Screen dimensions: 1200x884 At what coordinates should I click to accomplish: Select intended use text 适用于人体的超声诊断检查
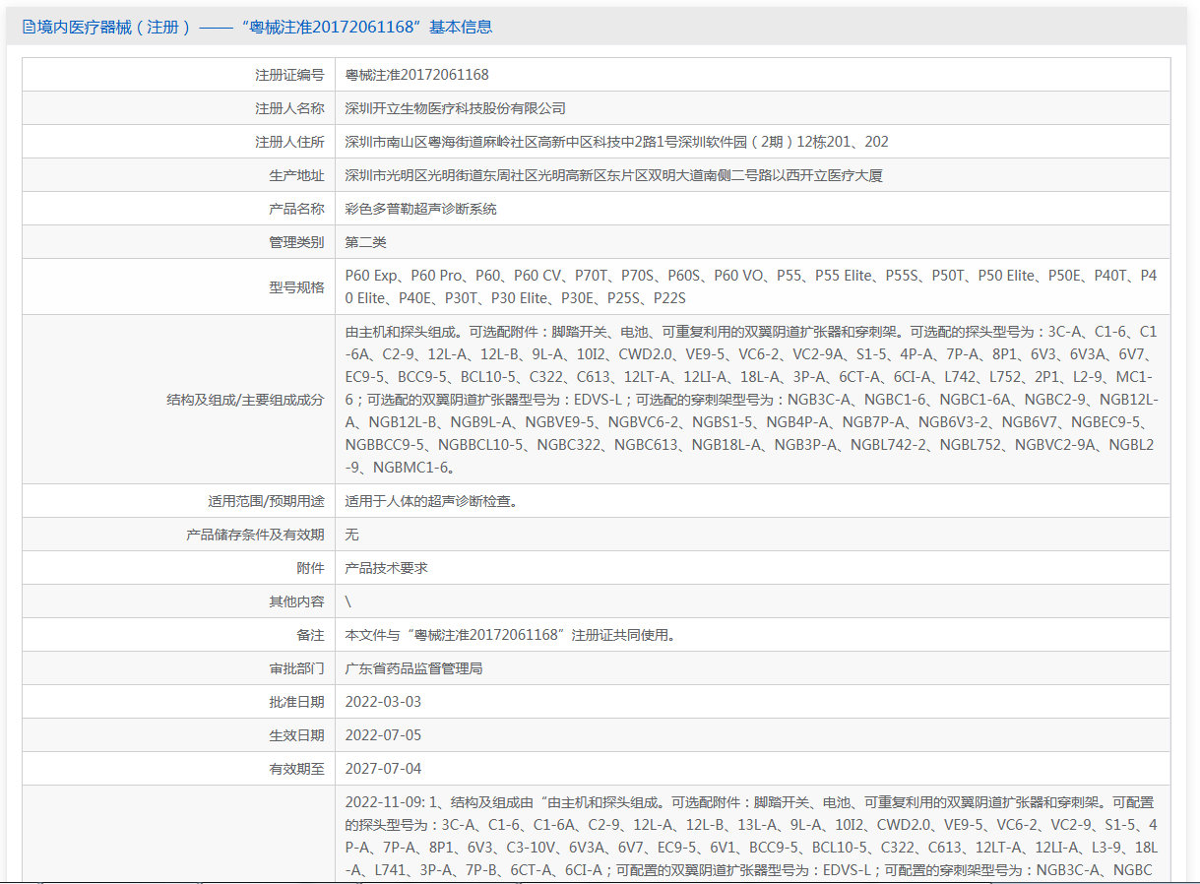coord(431,501)
